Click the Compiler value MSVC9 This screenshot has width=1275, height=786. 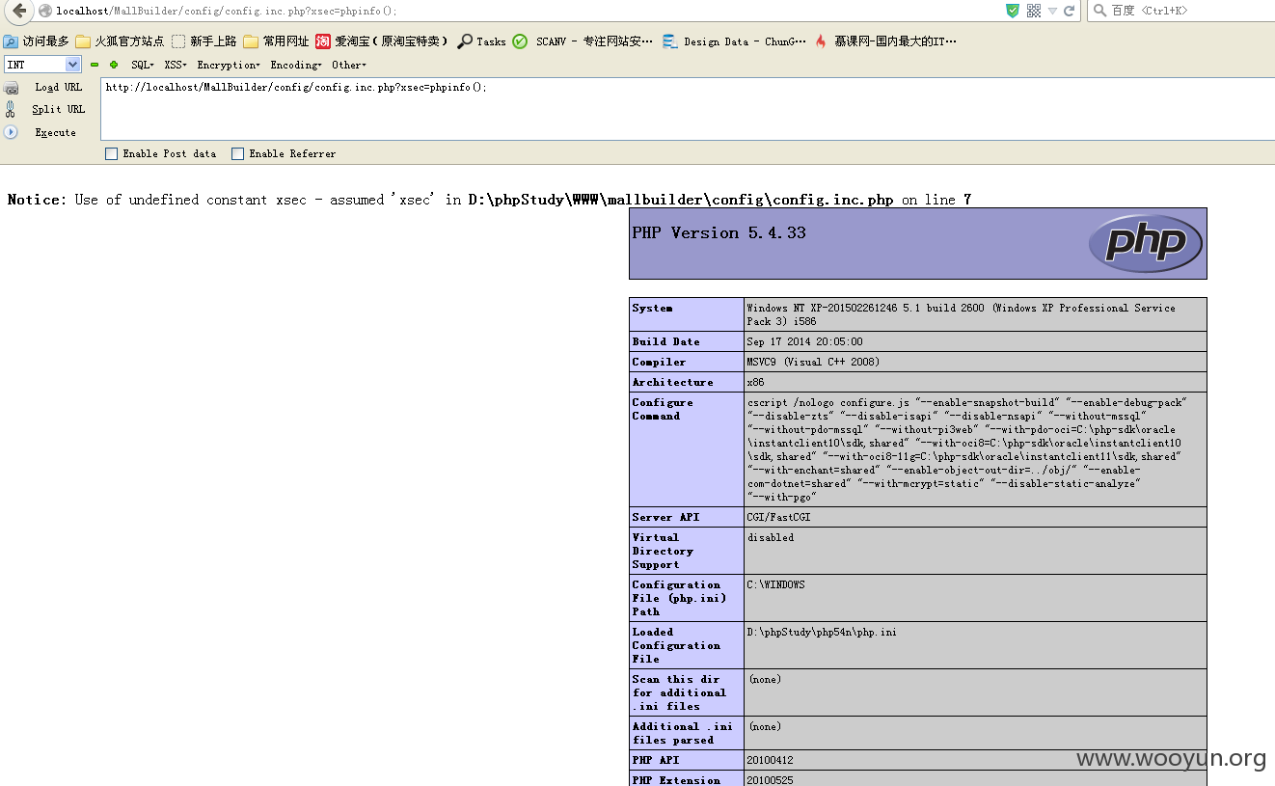click(813, 363)
